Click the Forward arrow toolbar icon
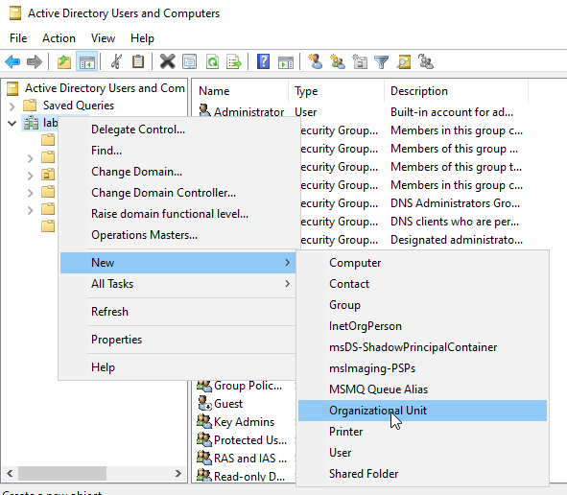The width and height of the screenshot is (567, 495). tap(35, 61)
